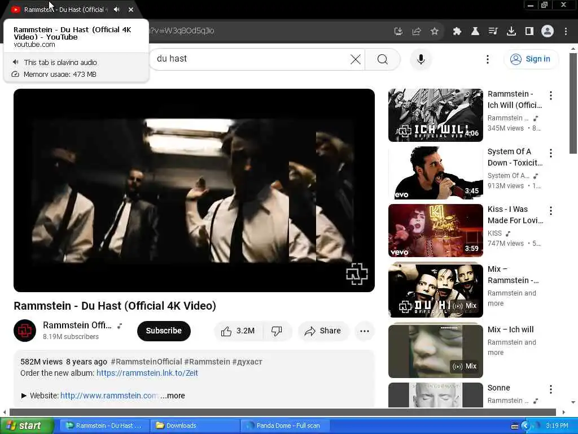
Task: Open the Sonne video thumbnail
Action: [x=435, y=395]
